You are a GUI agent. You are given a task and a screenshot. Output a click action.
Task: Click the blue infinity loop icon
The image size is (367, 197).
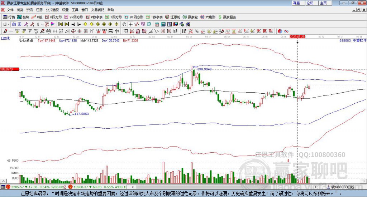pos(286,31)
